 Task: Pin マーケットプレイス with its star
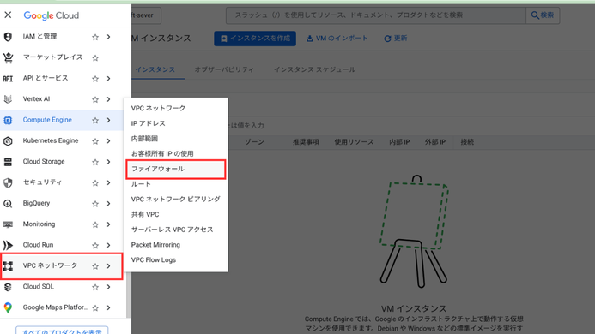click(95, 58)
